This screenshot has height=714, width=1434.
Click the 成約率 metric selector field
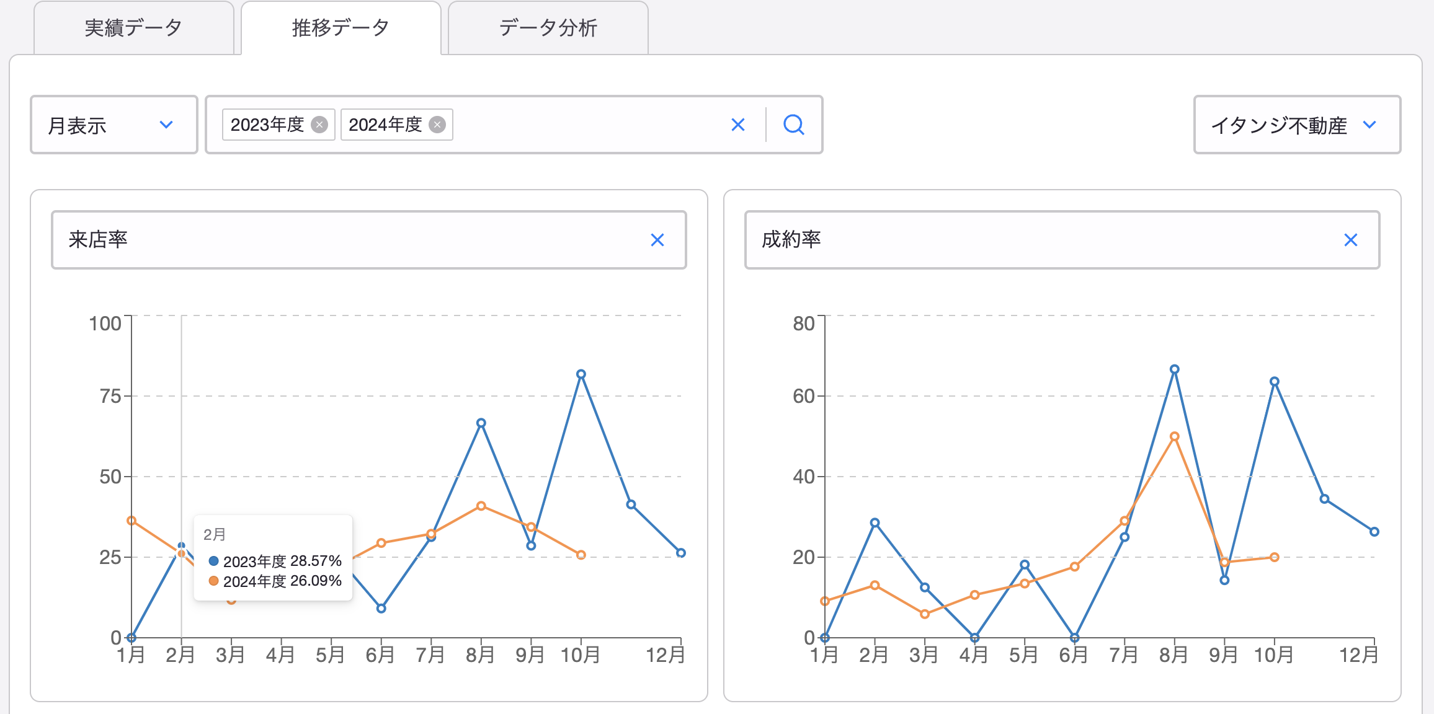tap(1062, 240)
